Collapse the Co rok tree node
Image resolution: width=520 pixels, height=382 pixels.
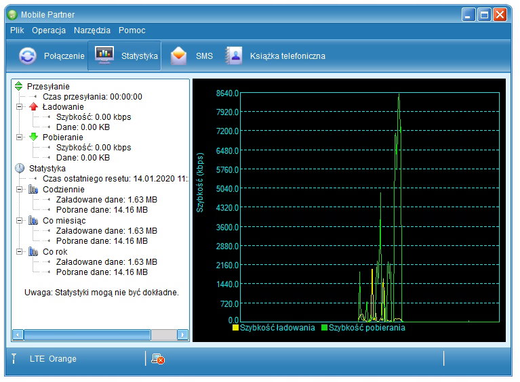click(20, 252)
